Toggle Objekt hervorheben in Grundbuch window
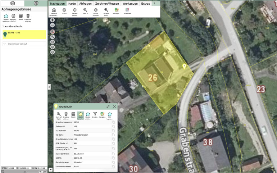The width and height of the screenshot is (277, 173). pos(80,114)
